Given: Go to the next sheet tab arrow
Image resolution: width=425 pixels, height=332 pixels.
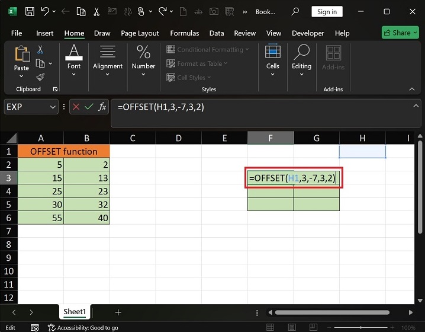Looking at the screenshot, I should (x=31, y=312).
